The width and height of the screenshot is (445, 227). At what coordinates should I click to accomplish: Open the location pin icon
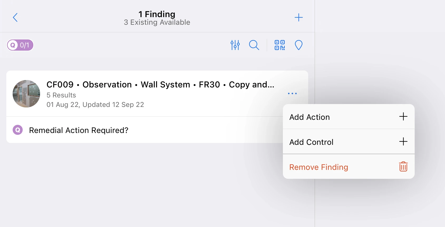click(x=298, y=45)
